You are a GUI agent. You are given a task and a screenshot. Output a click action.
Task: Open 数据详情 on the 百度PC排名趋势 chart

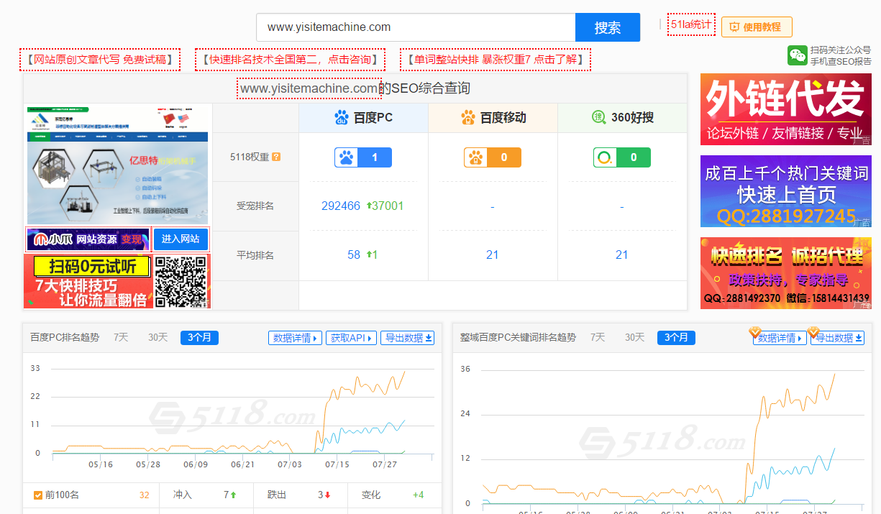pyautogui.click(x=296, y=338)
